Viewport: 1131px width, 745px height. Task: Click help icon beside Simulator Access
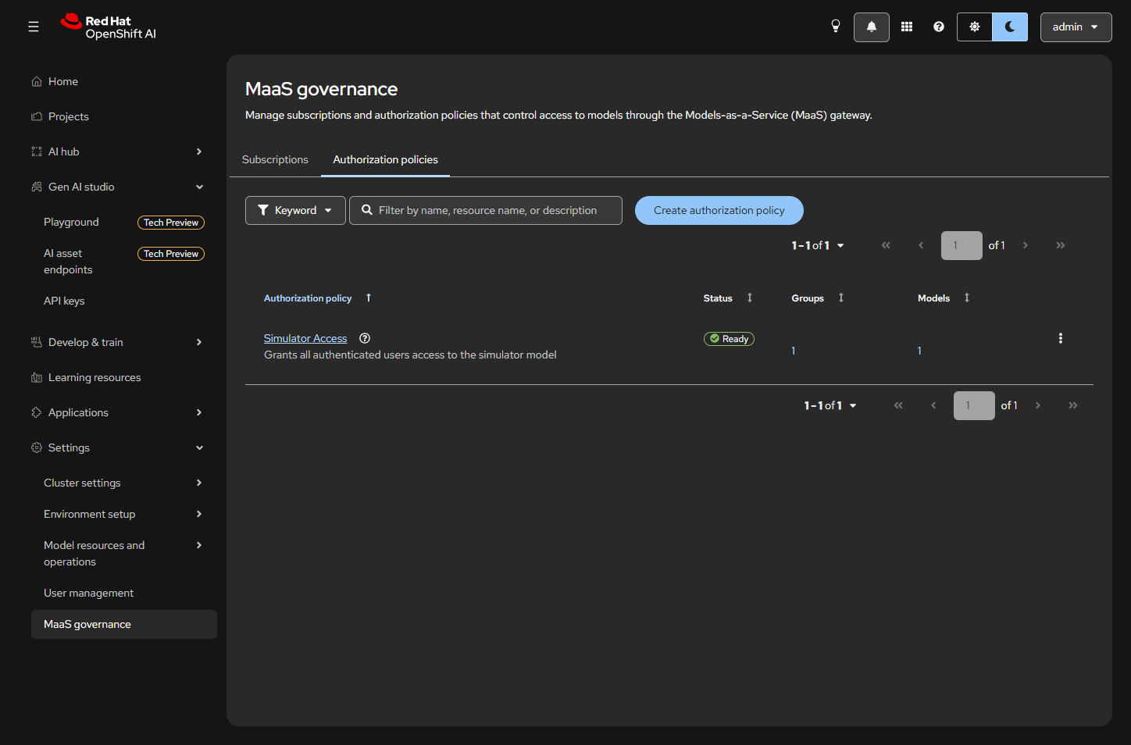pyautogui.click(x=365, y=338)
